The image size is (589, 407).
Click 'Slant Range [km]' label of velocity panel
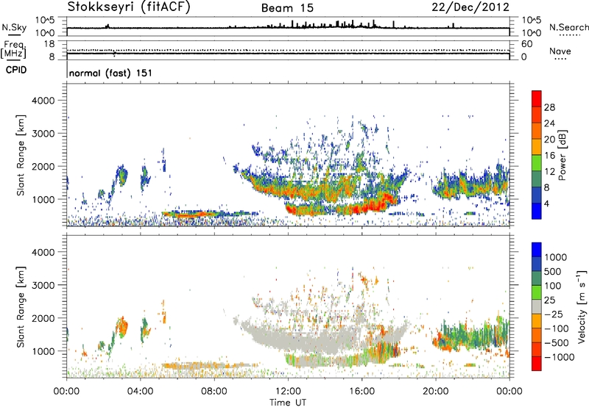pyautogui.click(x=21, y=306)
